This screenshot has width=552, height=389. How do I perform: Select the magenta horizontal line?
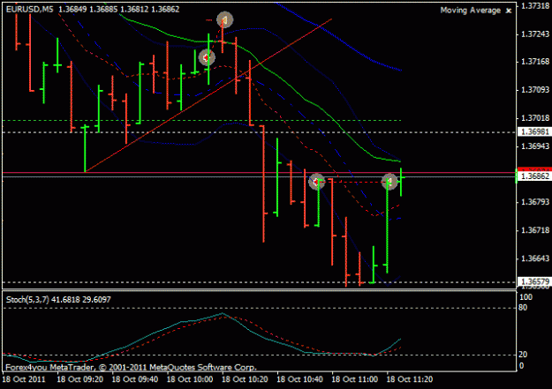(259, 173)
